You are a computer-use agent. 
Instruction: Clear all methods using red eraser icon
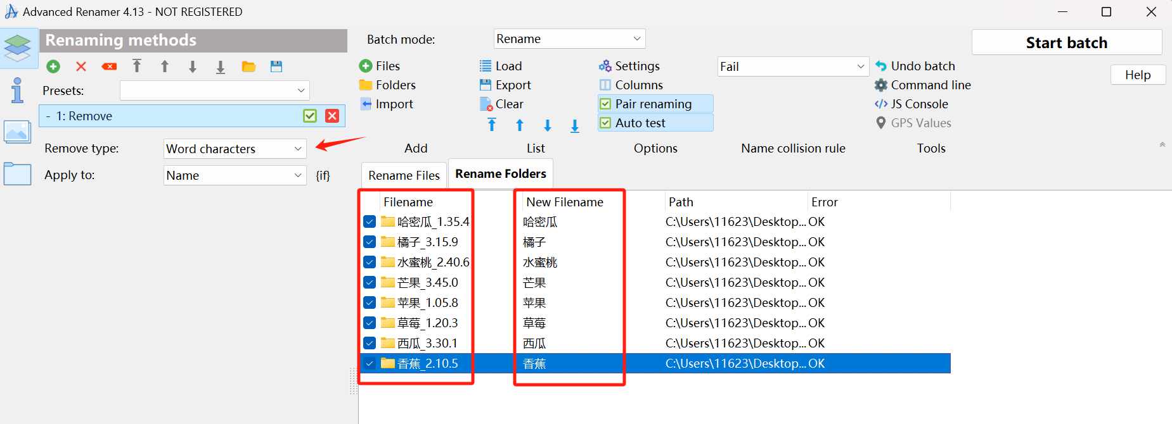coord(109,66)
